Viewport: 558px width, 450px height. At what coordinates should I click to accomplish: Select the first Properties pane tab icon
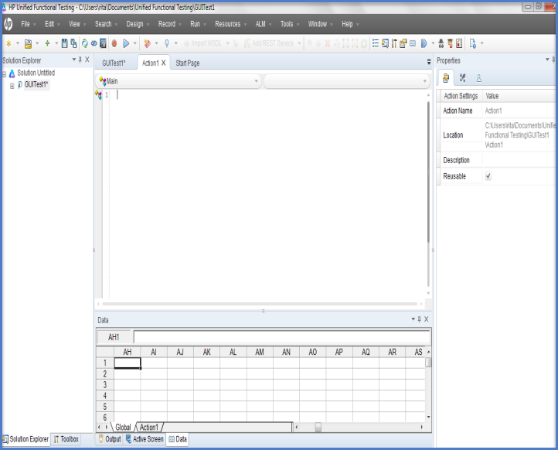(x=445, y=78)
